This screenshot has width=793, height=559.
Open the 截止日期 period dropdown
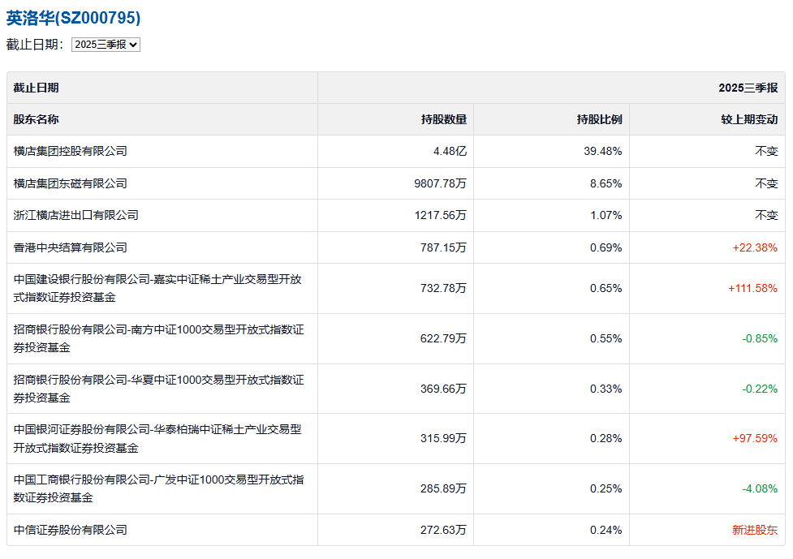coord(106,45)
